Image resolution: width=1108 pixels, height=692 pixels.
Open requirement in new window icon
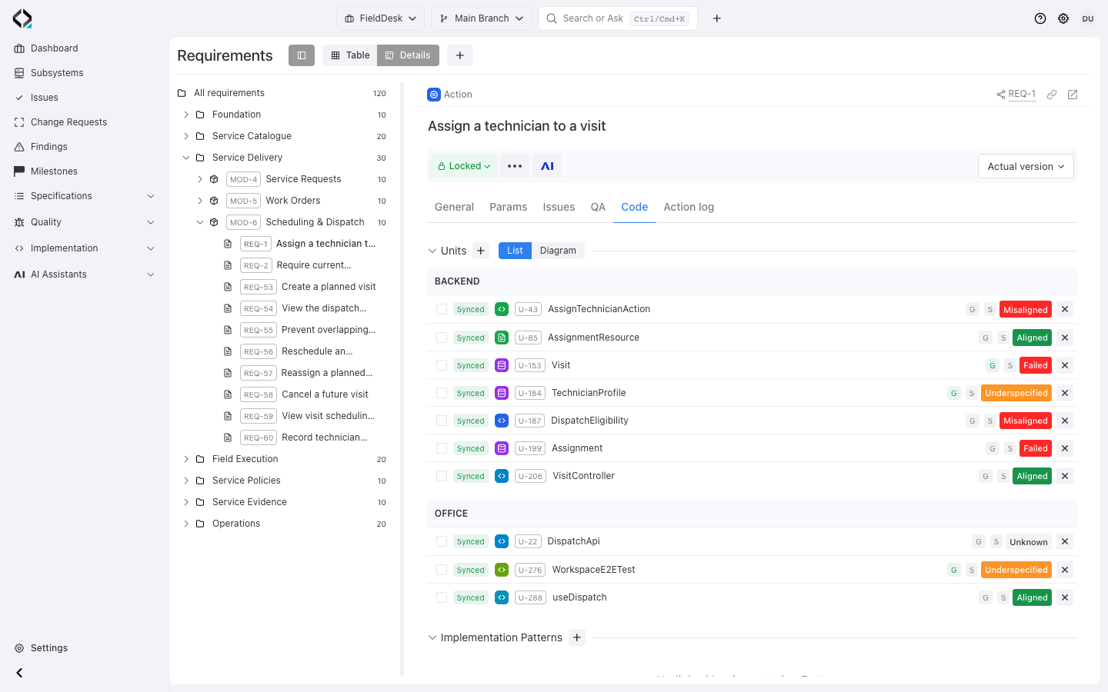(1073, 95)
